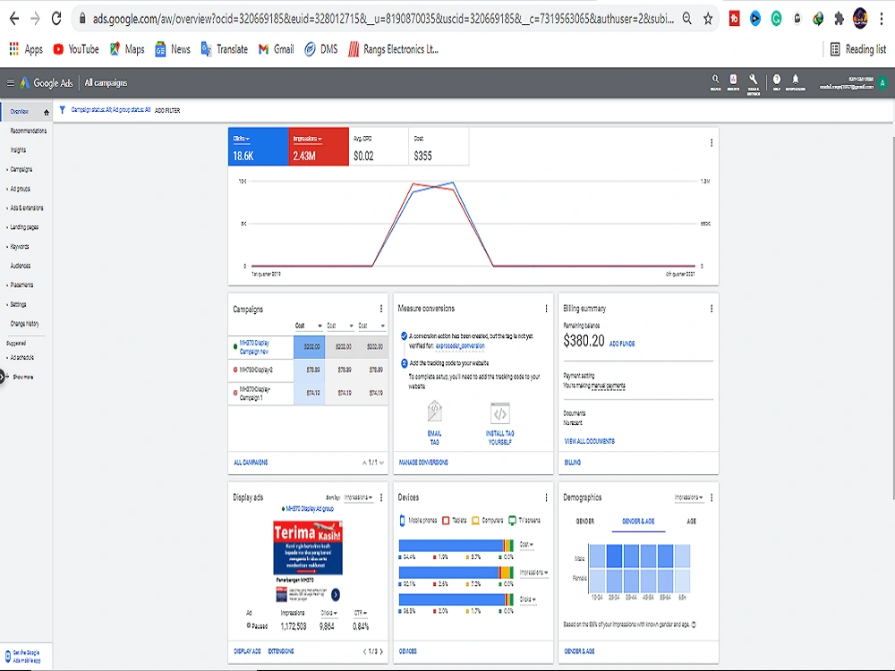Open the Devices Cost row dropdown
This screenshot has width=895, height=671.
[x=526, y=544]
